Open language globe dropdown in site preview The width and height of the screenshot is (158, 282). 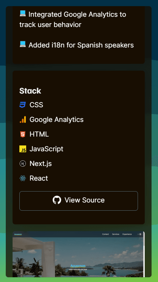tap(139, 234)
